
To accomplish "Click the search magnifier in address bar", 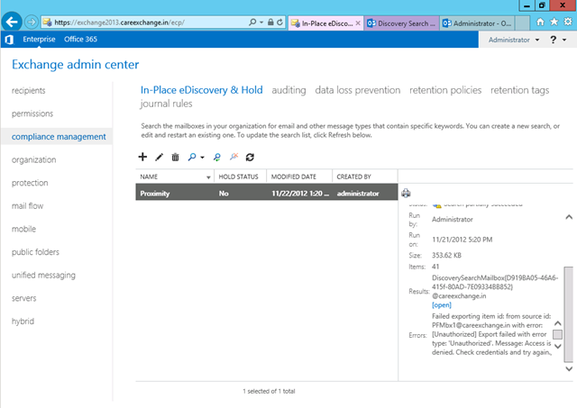I will pyautogui.click(x=252, y=22).
